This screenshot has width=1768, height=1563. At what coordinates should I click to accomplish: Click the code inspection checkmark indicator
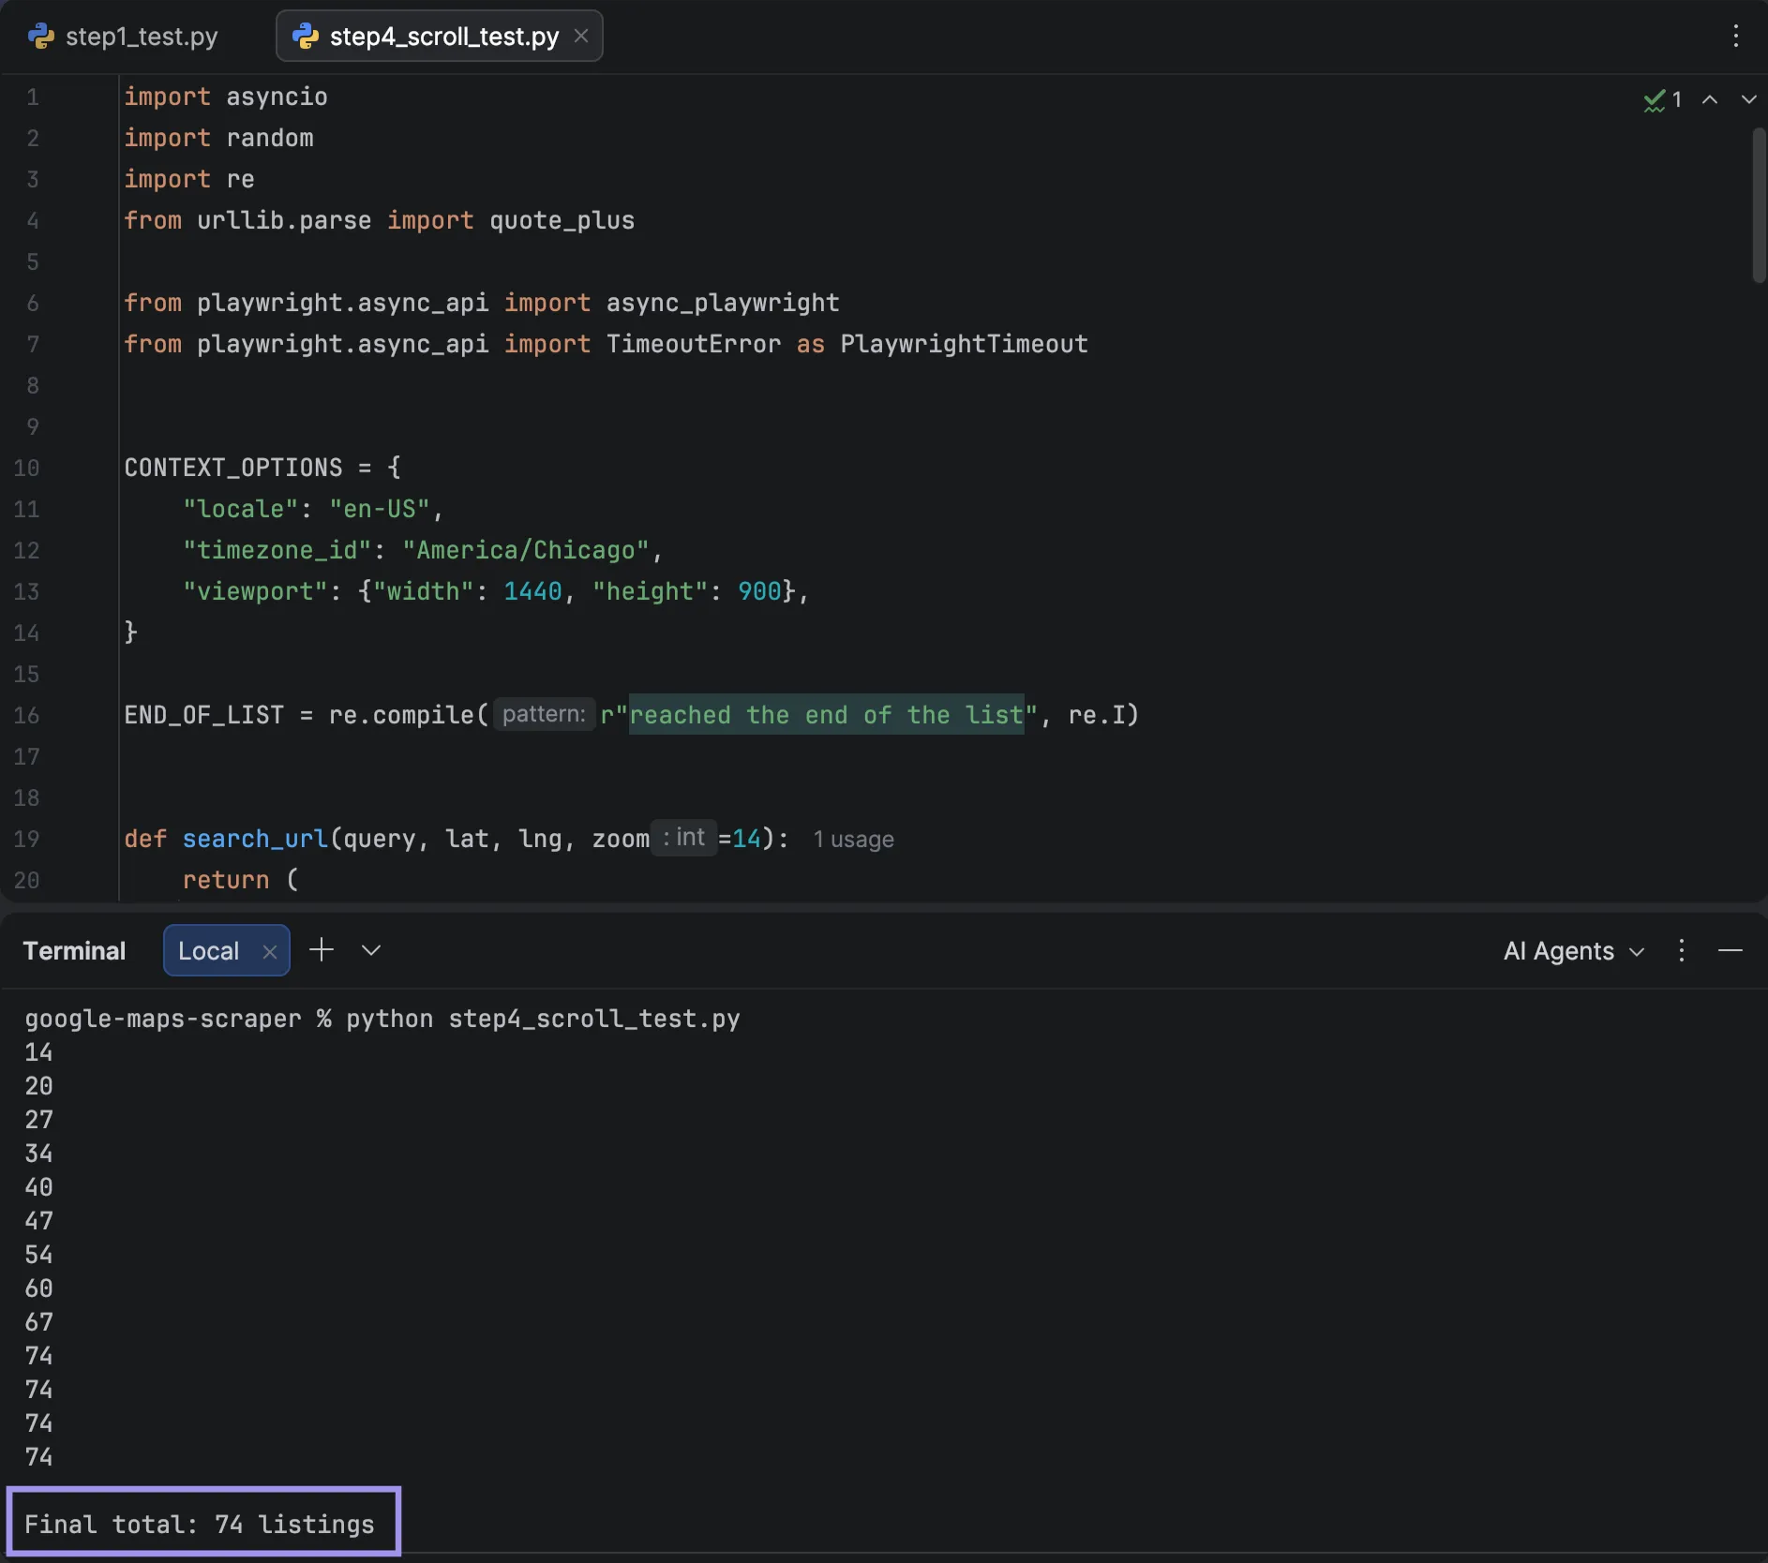1662,99
